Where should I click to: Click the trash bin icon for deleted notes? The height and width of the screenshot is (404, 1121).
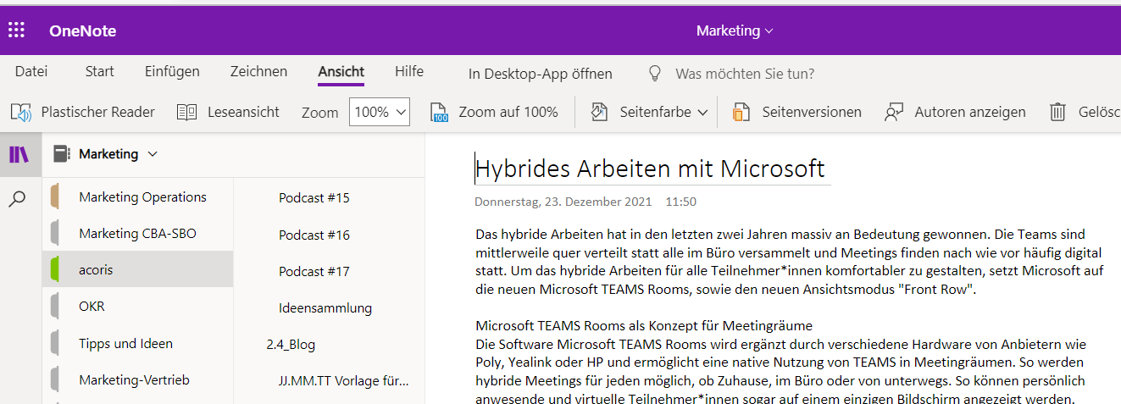click(x=1057, y=112)
